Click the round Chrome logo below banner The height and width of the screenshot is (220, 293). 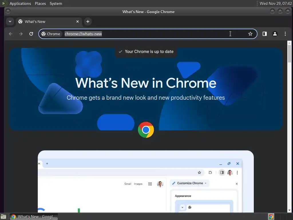(x=146, y=130)
